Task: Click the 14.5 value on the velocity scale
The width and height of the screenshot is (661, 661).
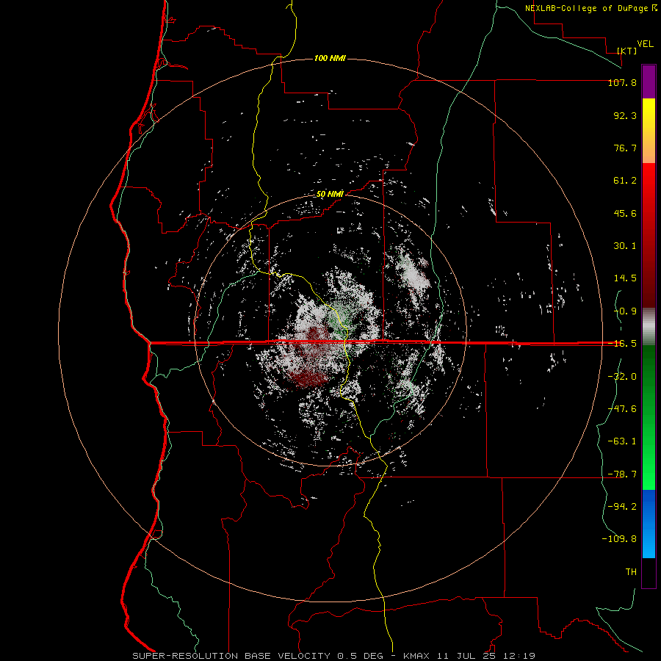Action: [625, 278]
